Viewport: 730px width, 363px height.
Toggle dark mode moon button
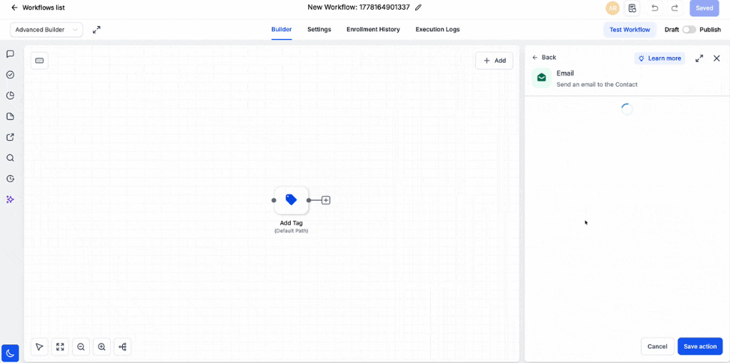(x=10, y=353)
